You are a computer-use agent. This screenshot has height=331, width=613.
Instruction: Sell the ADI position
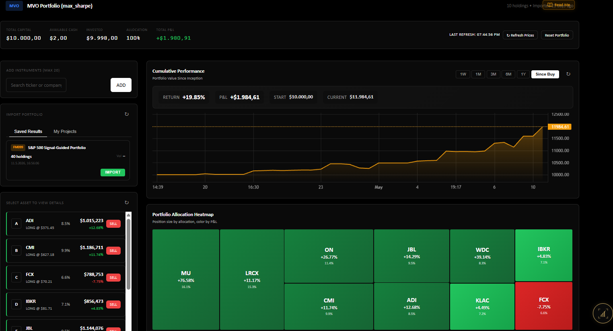pos(113,224)
